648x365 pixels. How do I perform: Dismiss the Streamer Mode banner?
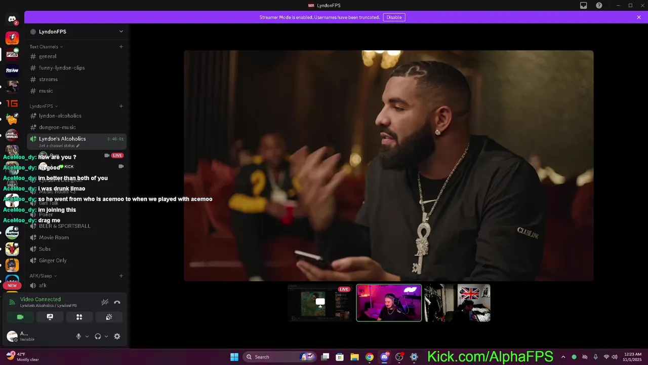pyautogui.click(x=639, y=17)
